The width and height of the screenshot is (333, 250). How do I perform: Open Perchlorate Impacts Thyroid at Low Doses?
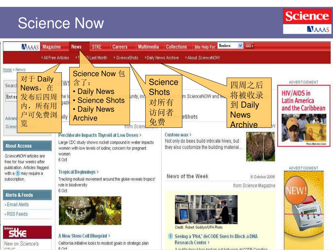(x=100, y=135)
